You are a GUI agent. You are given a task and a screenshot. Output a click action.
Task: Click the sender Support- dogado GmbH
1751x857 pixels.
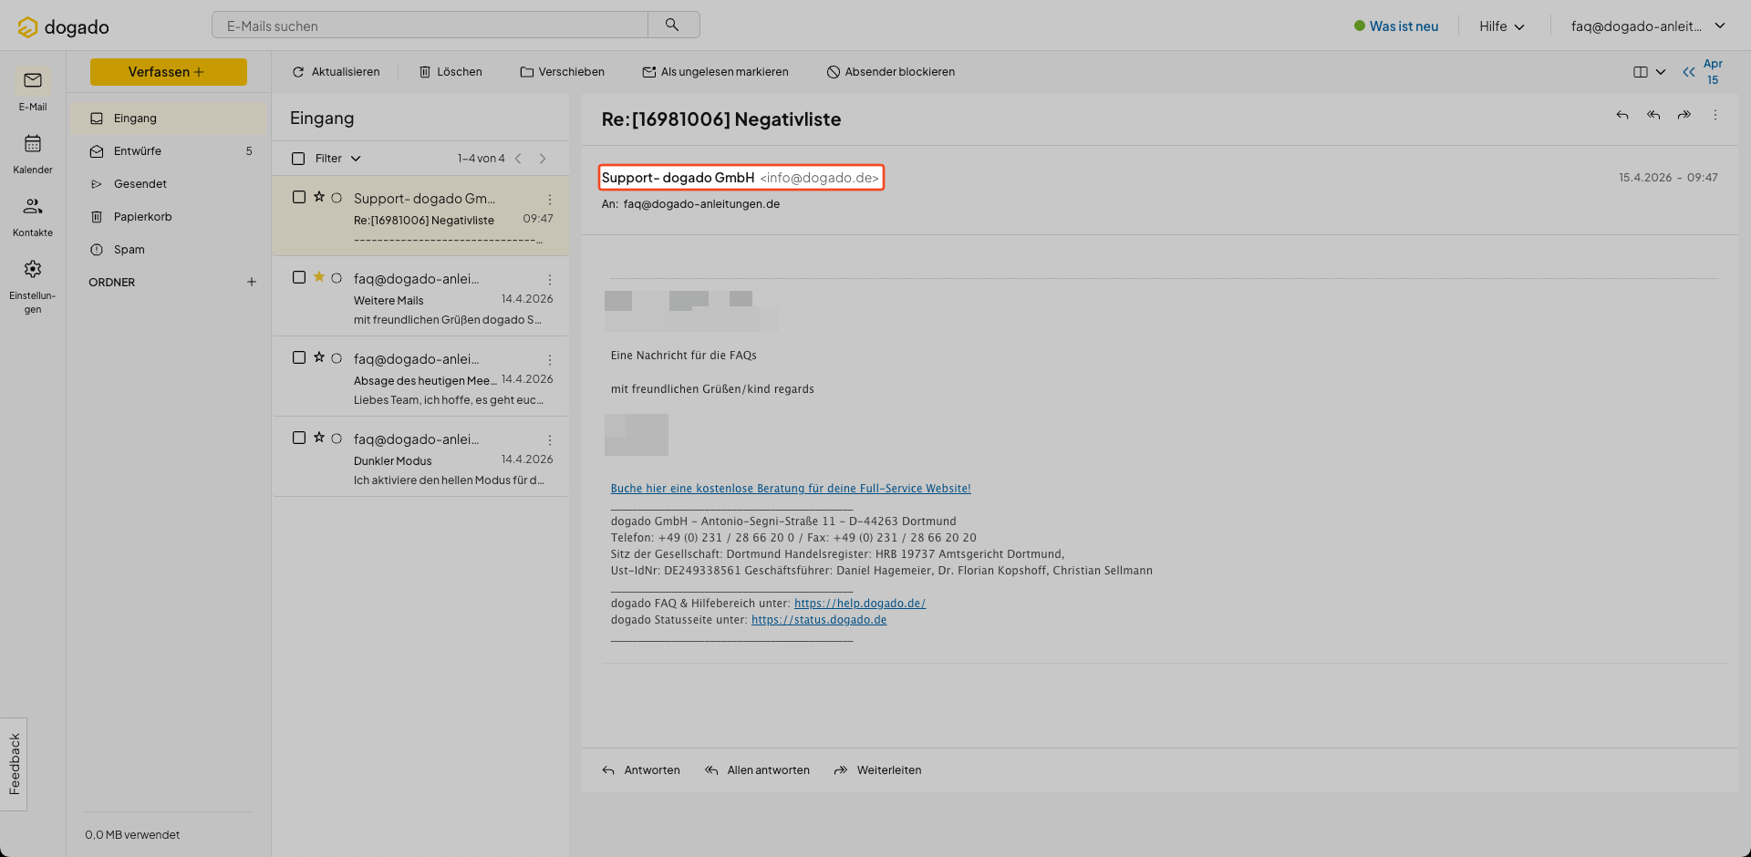[x=678, y=178]
